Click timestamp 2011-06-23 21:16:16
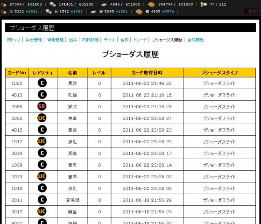Viewport: 261px width, 224px height. point(147,95)
